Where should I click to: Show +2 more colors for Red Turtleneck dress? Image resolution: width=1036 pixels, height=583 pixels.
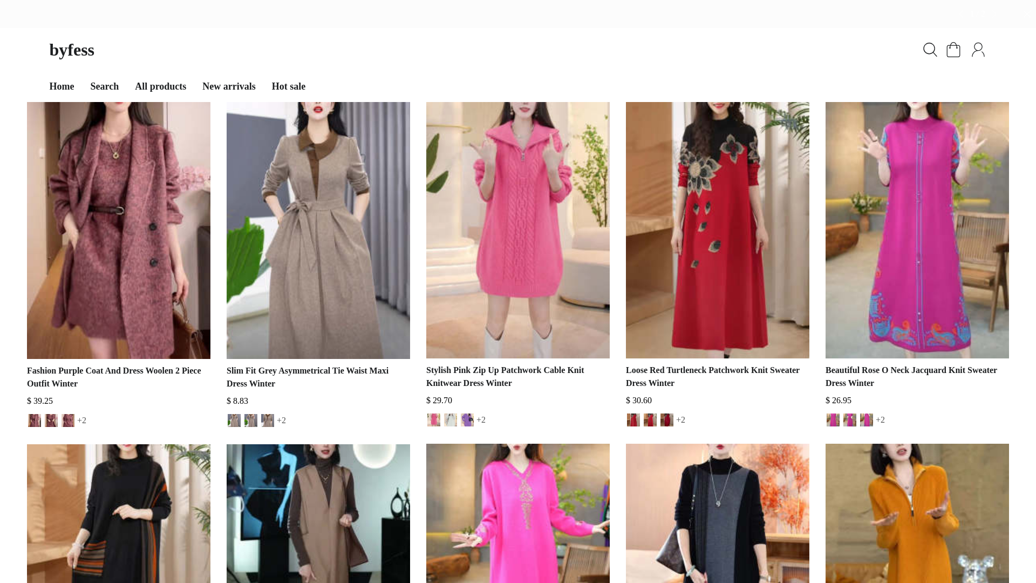coord(680,420)
